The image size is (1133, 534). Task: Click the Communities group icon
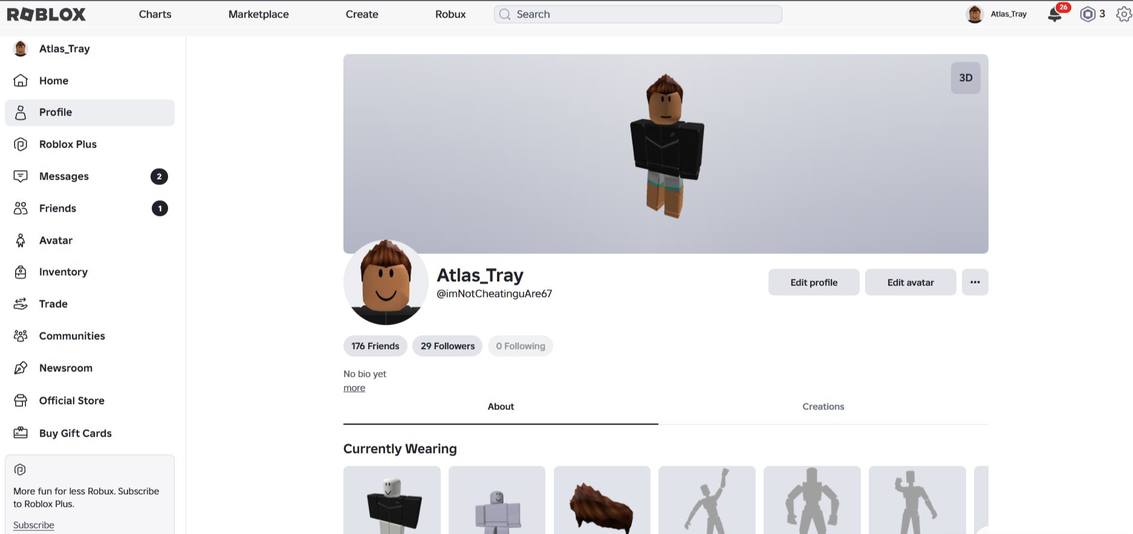pos(21,336)
